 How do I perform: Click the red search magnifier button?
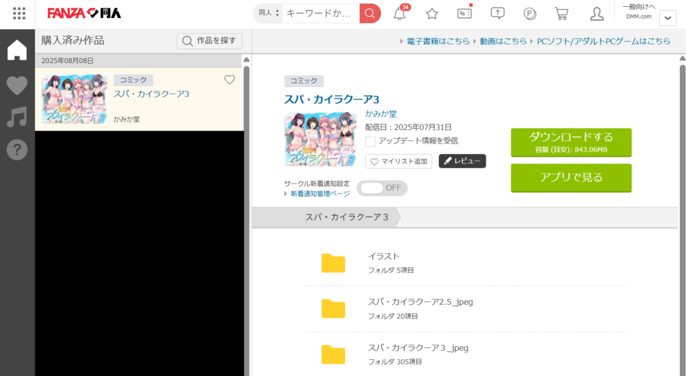pyautogui.click(x=370, y=13)
